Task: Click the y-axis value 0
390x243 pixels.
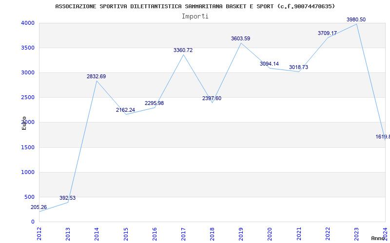Action: [33, 222]
